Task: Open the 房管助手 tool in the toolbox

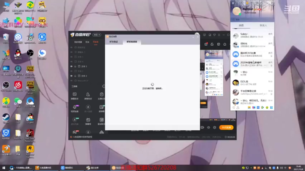Action: click(88, 96)
